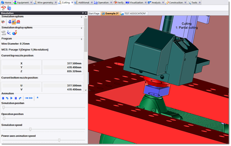
Task: Step forward with the right curved arrow
Action: click(20, 98)
